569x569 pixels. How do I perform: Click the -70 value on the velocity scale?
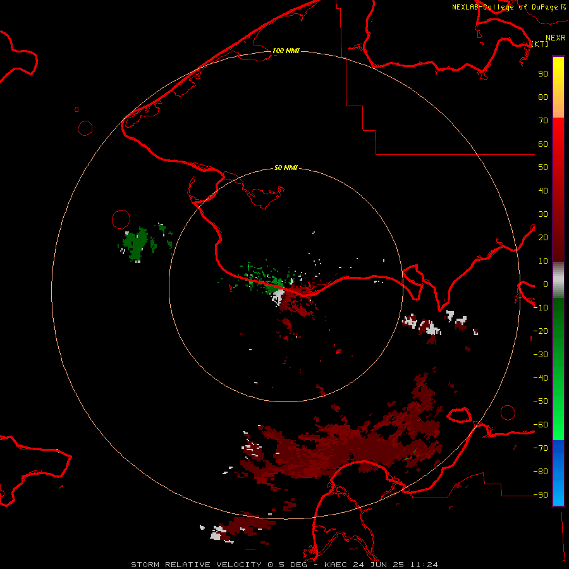541,448
